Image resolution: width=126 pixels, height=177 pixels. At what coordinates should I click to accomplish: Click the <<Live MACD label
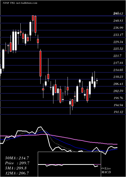pos(106,170)
